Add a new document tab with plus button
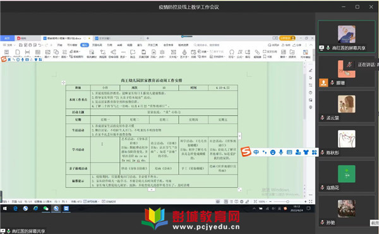 point(148,38)
